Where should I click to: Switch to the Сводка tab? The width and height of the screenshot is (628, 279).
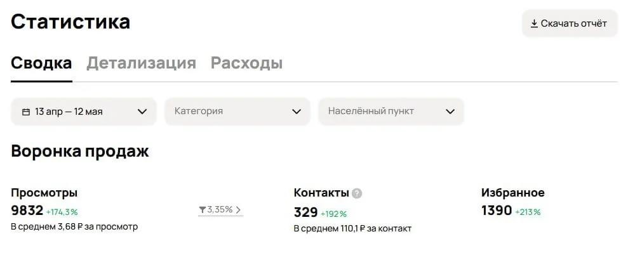41,63
